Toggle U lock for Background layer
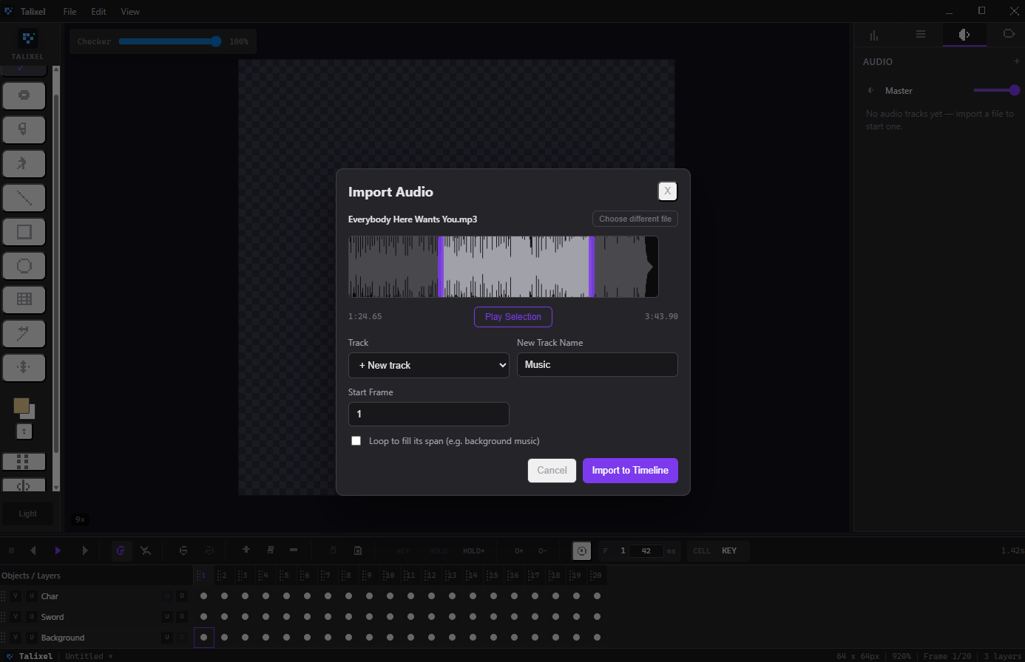The width and height of the screenshot is (1025, 662). tap(32, 638)
